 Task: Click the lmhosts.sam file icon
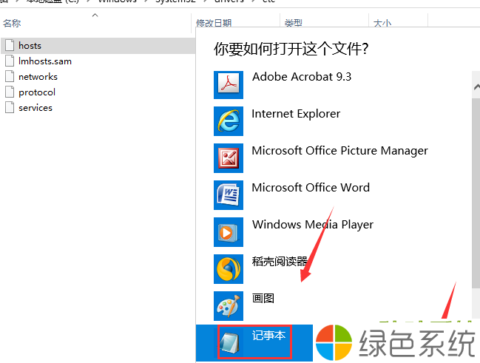coord(10,61)
